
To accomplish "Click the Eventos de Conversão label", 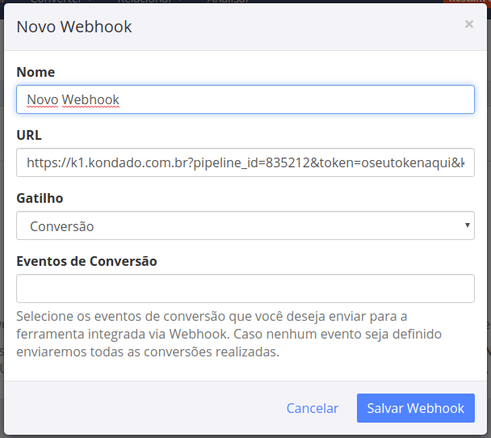I will (86, 261).
